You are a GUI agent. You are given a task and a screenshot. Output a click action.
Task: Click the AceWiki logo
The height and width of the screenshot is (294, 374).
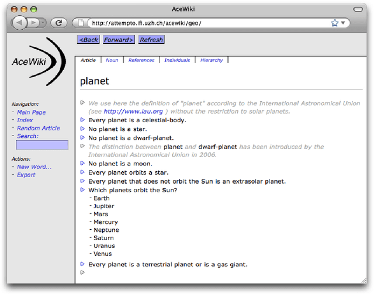[39, 61]
